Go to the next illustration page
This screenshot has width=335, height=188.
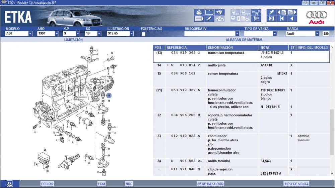click(x=292, y=12)
